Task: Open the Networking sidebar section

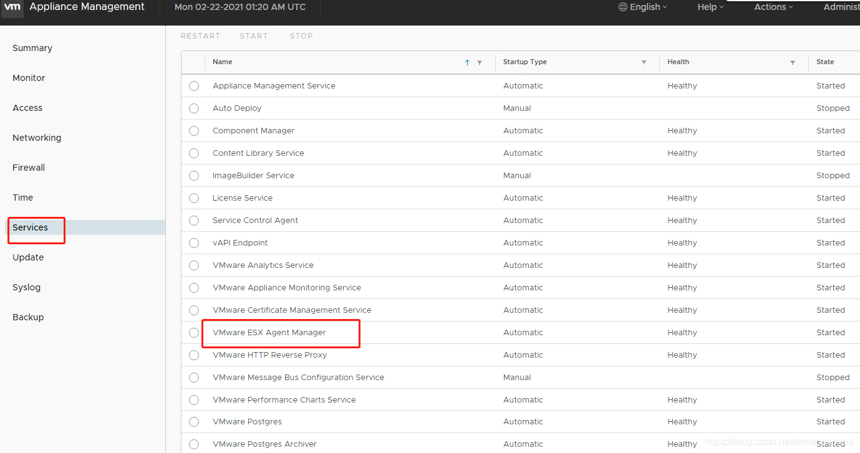Action: (x=37, y=138)
